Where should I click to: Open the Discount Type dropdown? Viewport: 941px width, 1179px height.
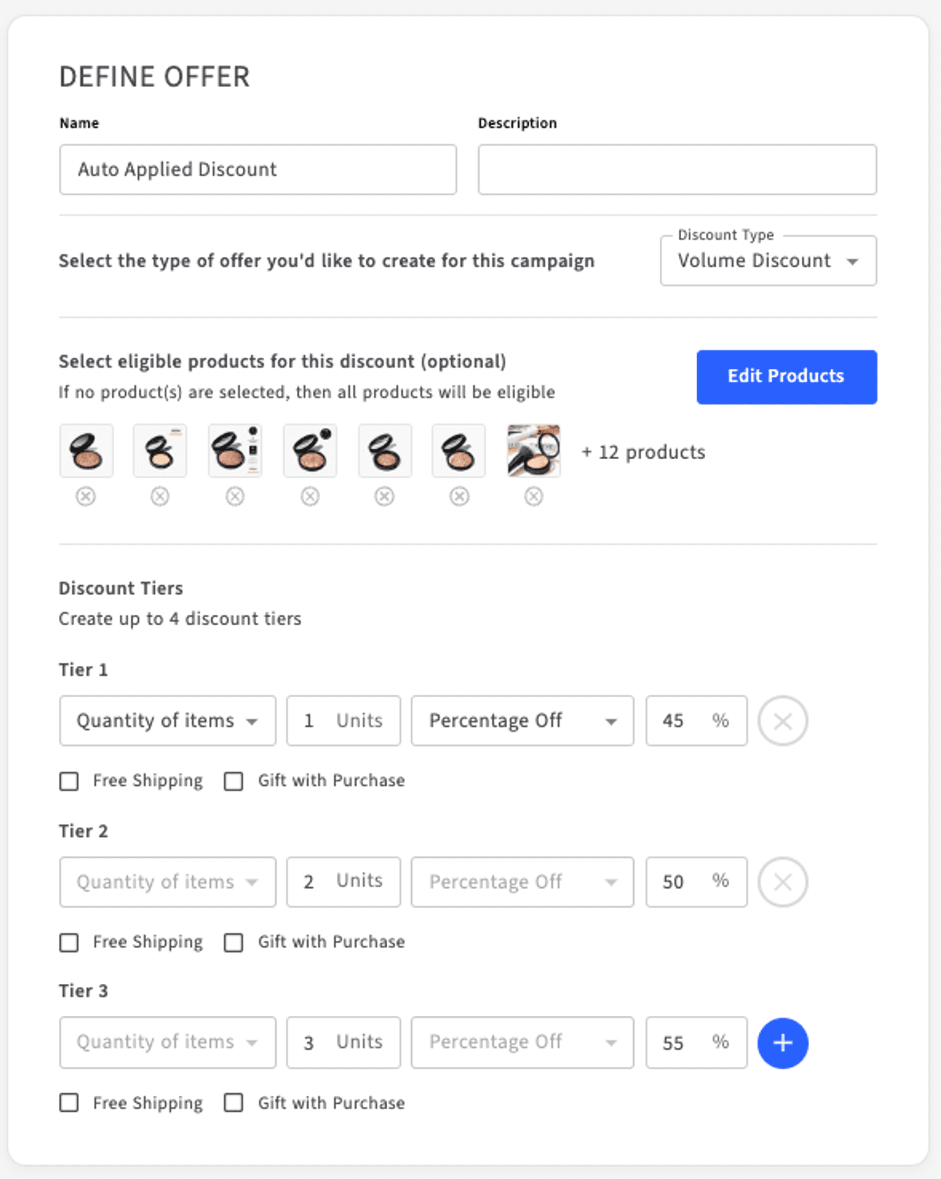click(768, 261)
